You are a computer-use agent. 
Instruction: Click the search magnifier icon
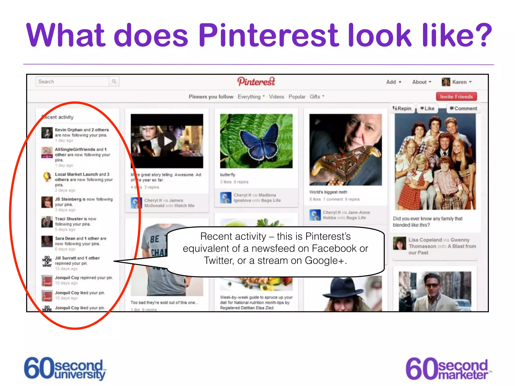pyautogui.click(x=114, y=81)
